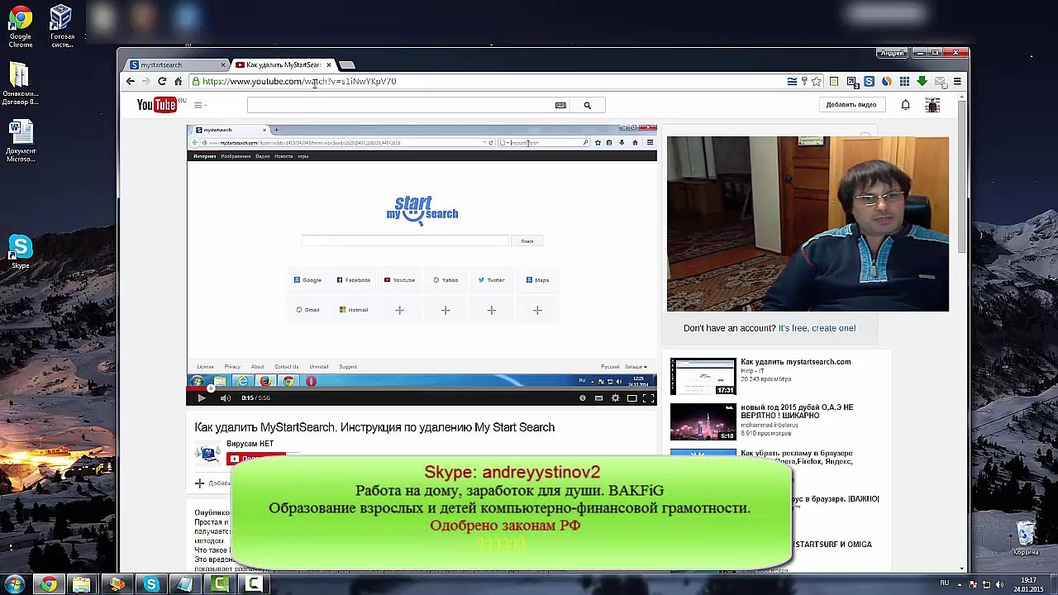Open the новый год 2015 дубай video thumbnail

tap(703, 422)
